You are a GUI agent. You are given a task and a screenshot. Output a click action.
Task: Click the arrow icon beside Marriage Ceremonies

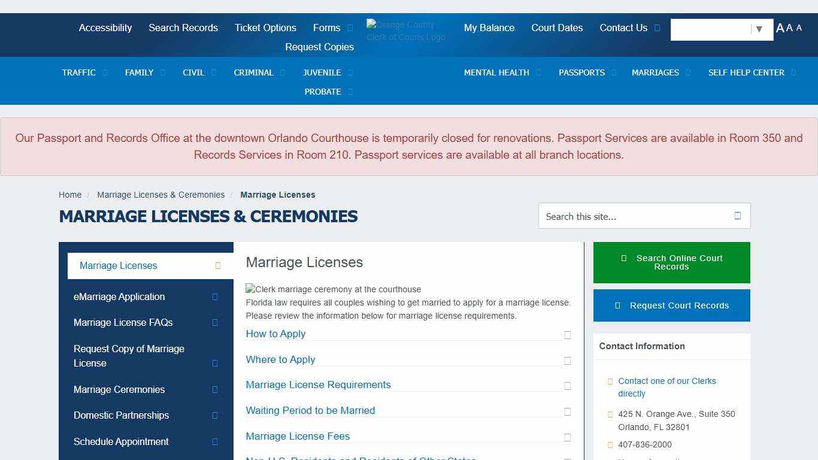point(215,389)
